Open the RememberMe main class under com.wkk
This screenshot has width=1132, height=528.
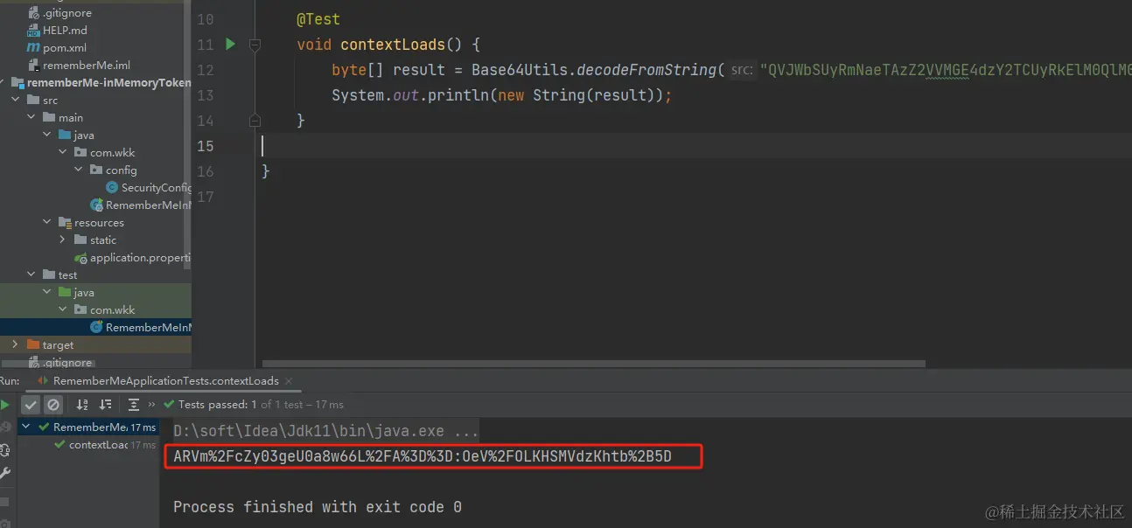(148, 205)
